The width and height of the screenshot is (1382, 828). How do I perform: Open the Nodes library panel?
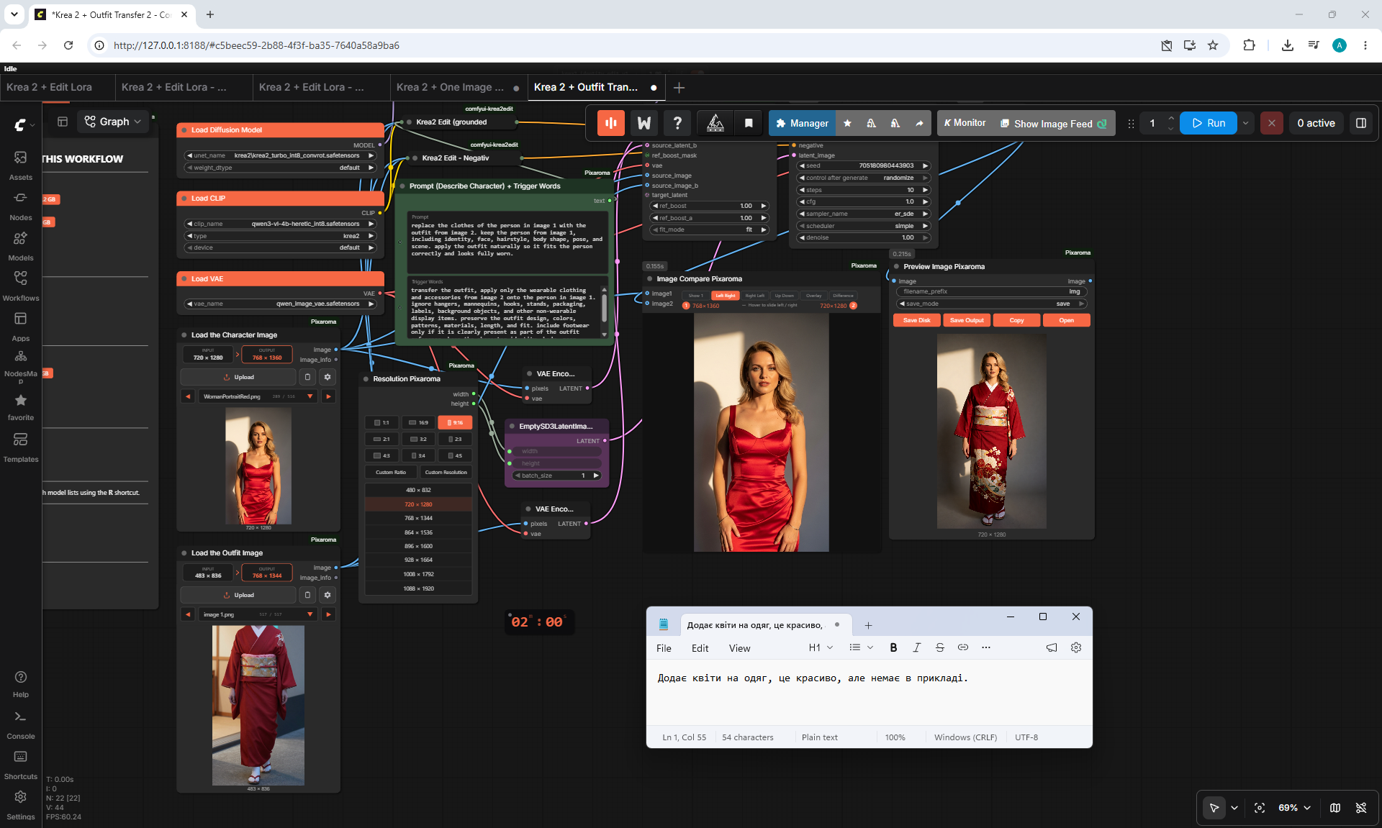click(21, 205)
